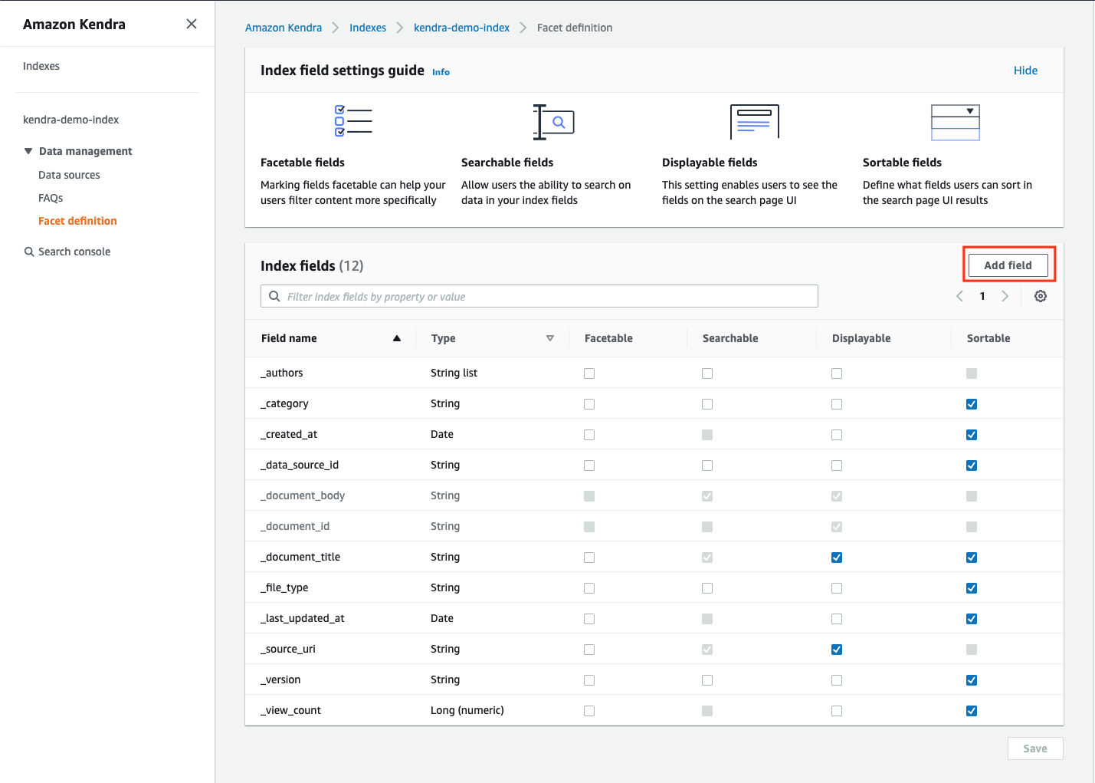Go to Indexes breadcrumb link

[368, 28]
